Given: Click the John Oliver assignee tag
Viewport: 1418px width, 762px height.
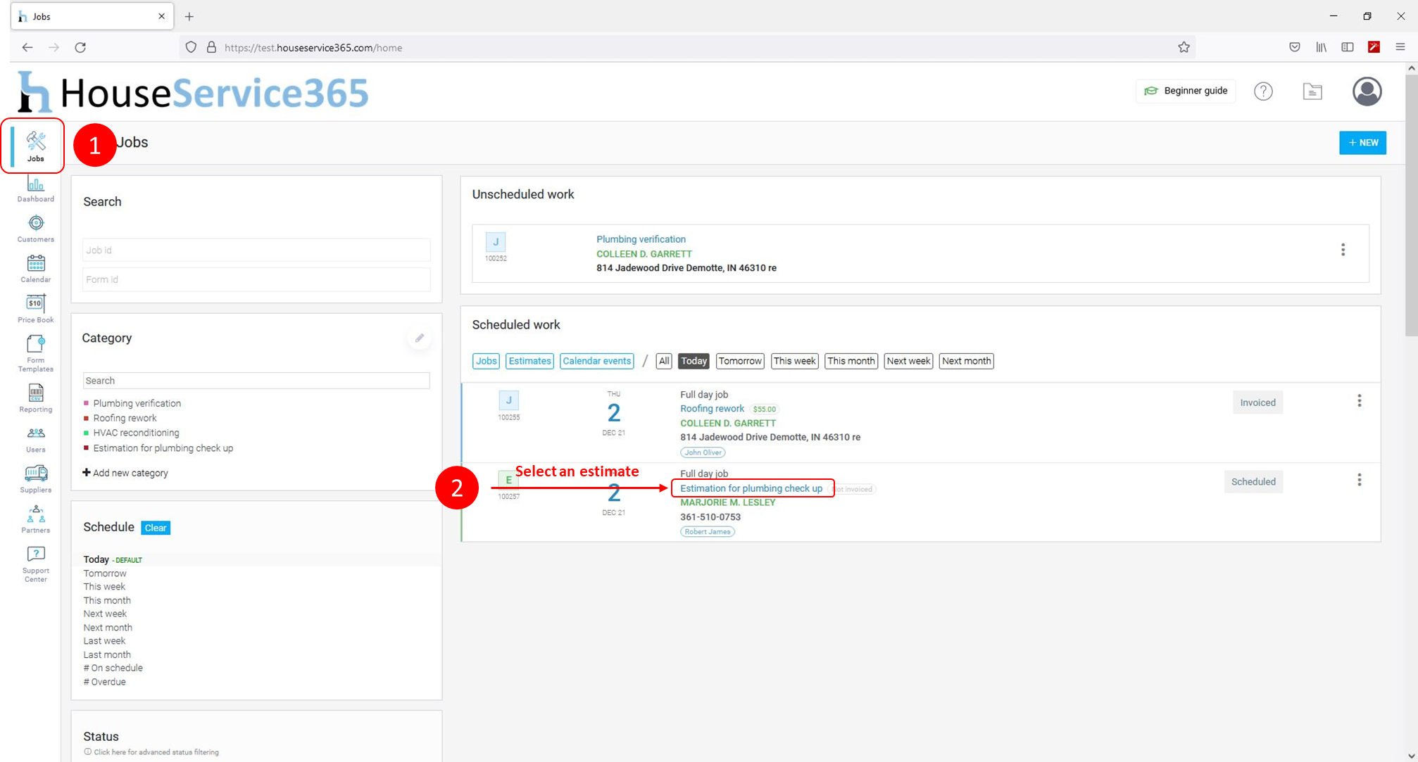Looking at the screenshot, I should 703,452.
